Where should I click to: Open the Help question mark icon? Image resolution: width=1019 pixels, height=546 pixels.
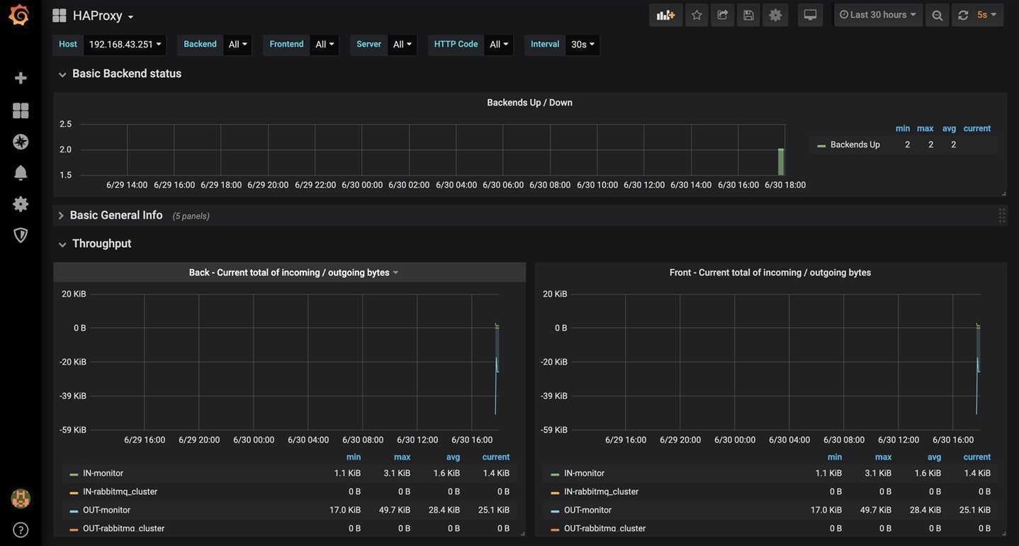pos(21,530)
